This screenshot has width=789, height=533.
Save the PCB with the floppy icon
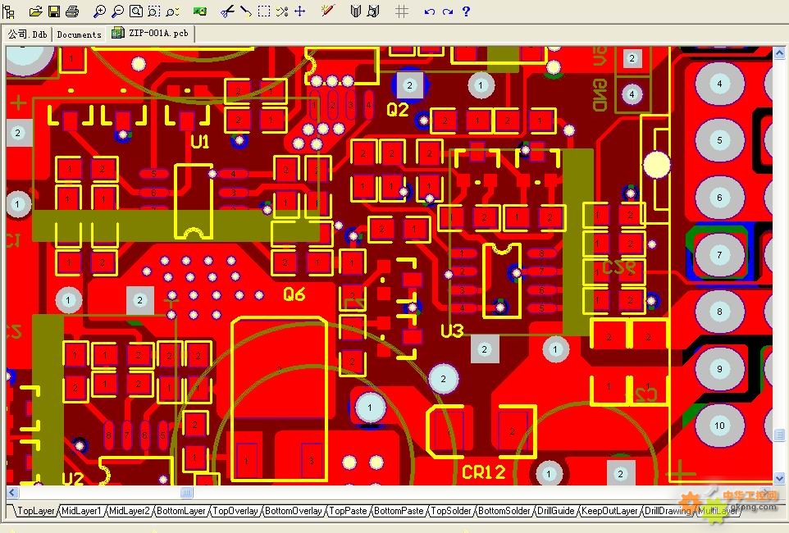[54, 11]
